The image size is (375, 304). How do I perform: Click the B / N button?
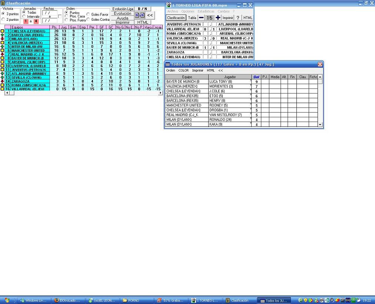click(143, 9)
